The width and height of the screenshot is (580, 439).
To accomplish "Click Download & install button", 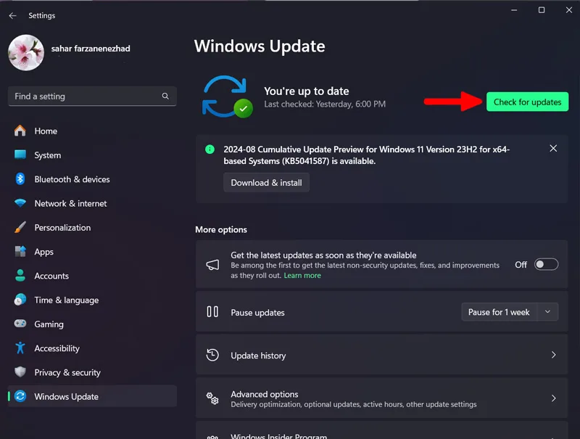I will point(266,182).
